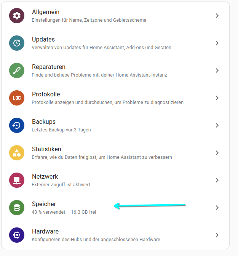Expand the Allgemein row chevron
The width and height of the screenshot is (238, 256).
tap(217, 16)
